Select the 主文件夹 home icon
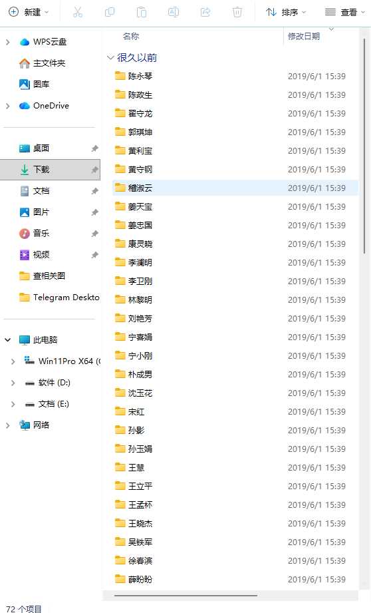The image size is (371, 613). tap(24, 63)
